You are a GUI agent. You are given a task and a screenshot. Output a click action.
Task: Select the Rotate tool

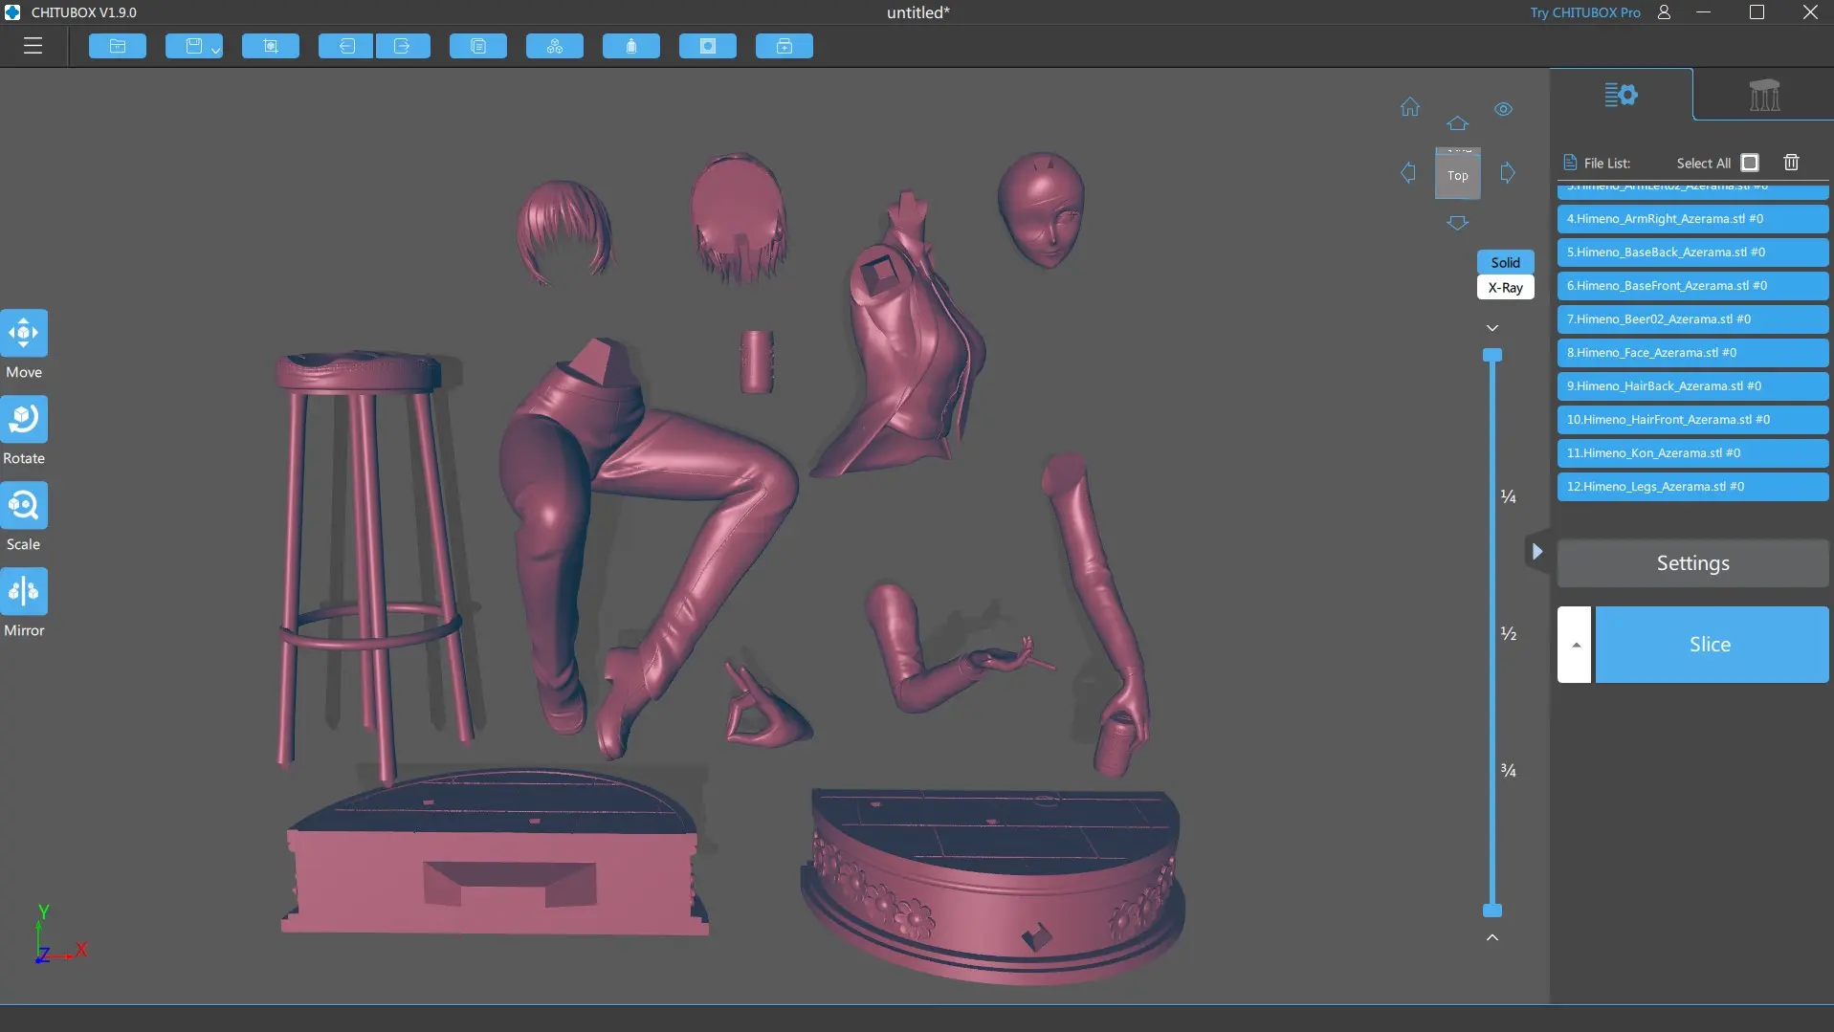24,419
